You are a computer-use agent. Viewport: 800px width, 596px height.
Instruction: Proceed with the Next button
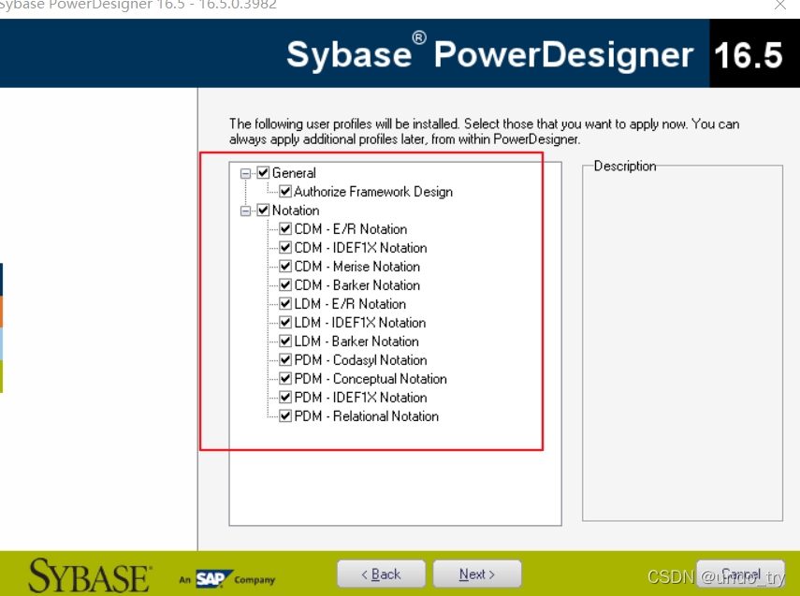pos(477,574)
